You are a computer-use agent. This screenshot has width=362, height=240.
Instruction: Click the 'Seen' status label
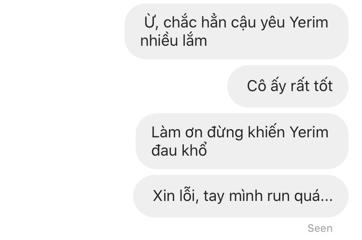click(x=320, y=228)
